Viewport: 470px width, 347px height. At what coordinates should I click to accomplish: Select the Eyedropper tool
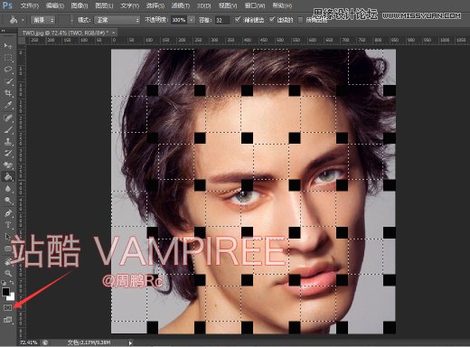8,105
